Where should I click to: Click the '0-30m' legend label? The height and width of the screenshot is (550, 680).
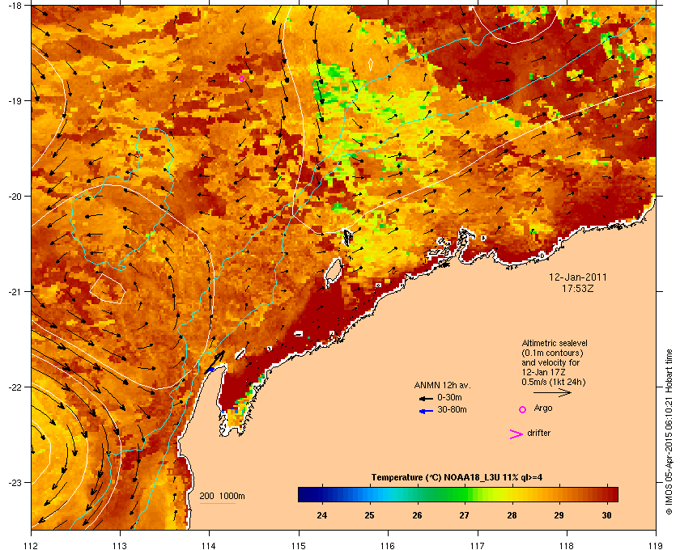click(x=449, y=397)
